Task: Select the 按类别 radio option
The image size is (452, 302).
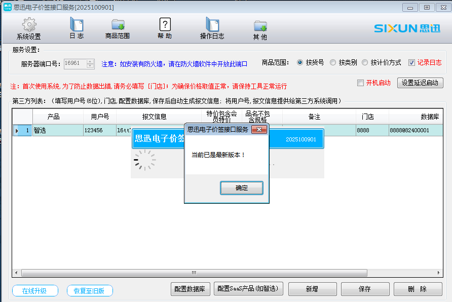Action: [333, 63]
